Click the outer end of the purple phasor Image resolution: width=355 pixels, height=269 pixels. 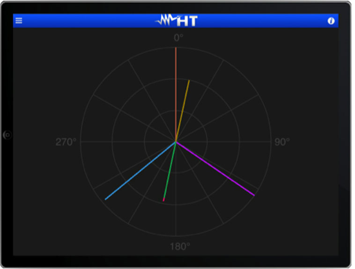click(x=254, y=195)
